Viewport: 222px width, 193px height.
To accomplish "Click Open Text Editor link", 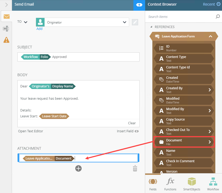I will coord(30,131).
